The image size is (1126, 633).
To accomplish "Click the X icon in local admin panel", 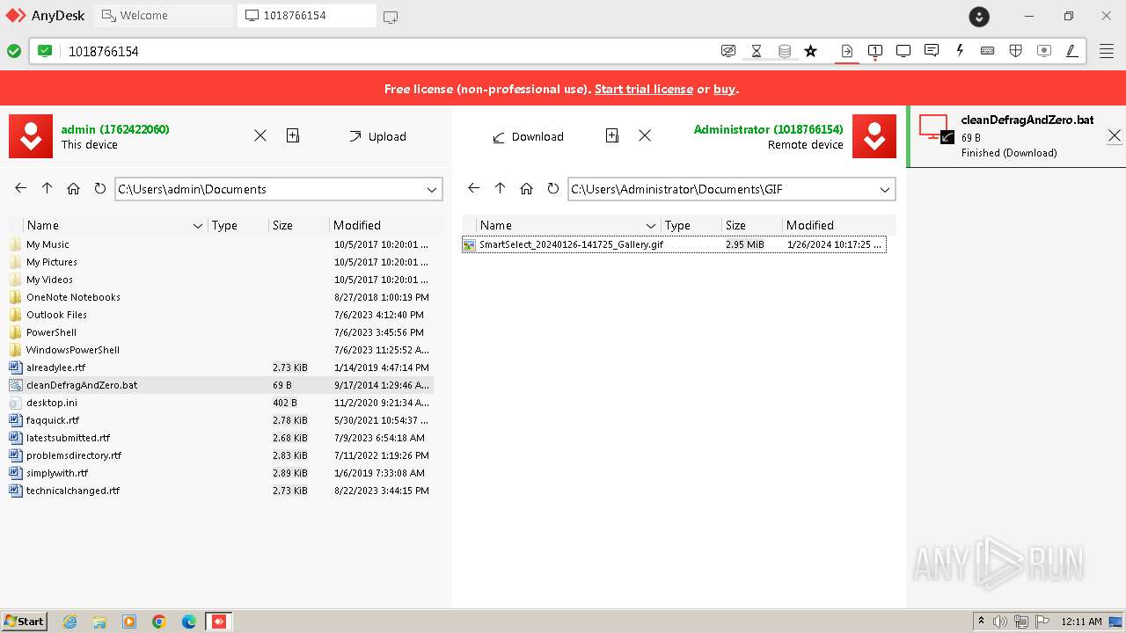I will (x=260, y=135).
